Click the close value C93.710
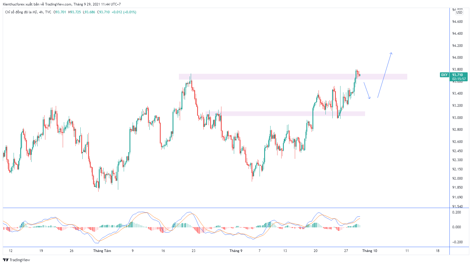The width and height of the screenshot is (472, 265). click(103, 12)
